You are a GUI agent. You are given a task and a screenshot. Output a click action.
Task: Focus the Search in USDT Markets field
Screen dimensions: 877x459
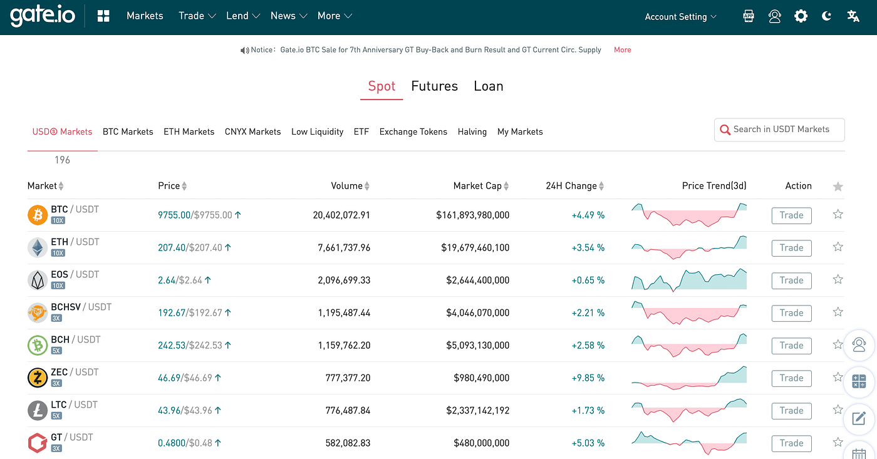click(779, 130)
